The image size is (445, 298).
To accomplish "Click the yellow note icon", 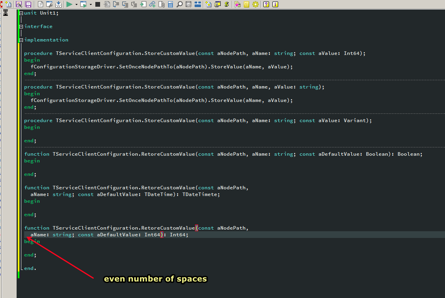I will [x=246, y=4].
